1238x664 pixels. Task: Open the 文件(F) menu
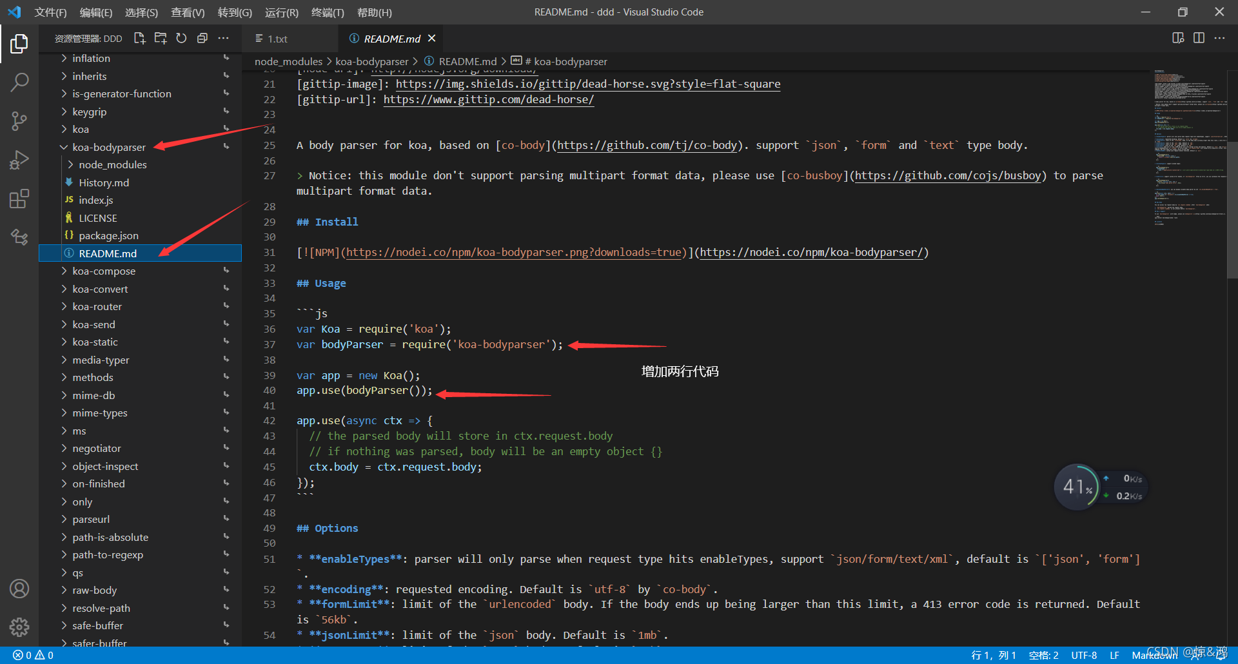click(x=50, y=12)
